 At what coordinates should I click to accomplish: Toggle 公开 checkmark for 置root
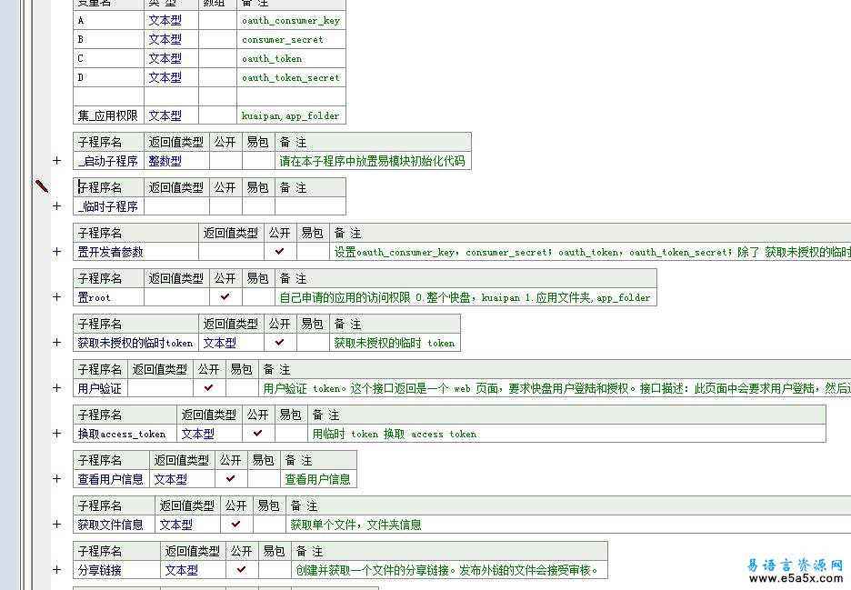click(225, 297)
